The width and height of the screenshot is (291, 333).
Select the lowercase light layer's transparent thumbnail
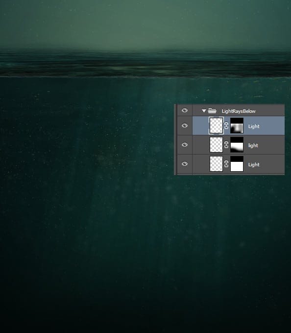coord(216,145)
